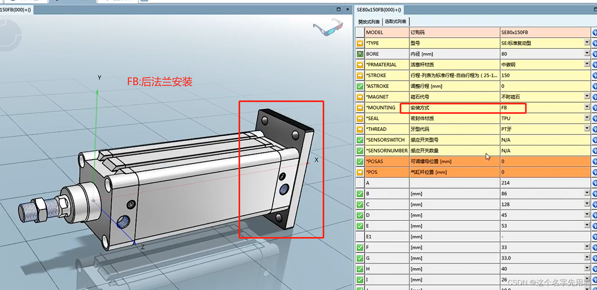
Task: Open the *TYPE value dropdown arrow
Action: click(587, 42)
